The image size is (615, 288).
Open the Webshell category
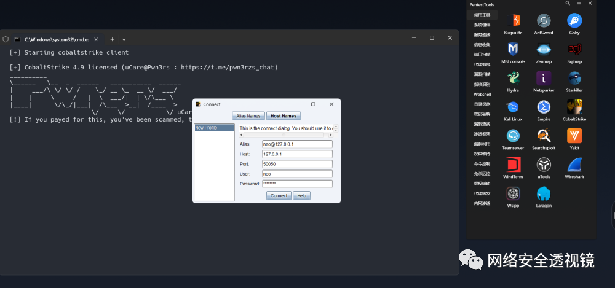click(482, 95)
